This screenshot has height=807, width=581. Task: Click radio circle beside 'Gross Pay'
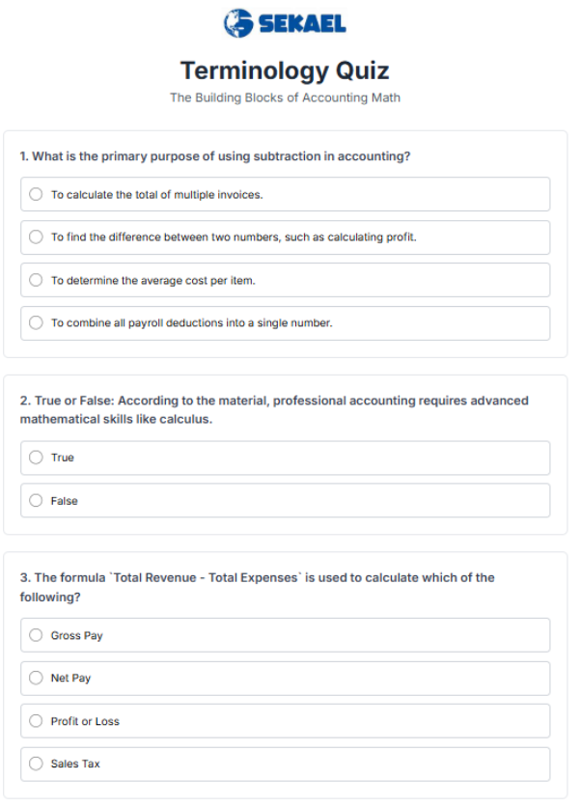click(x=36, y=636)
